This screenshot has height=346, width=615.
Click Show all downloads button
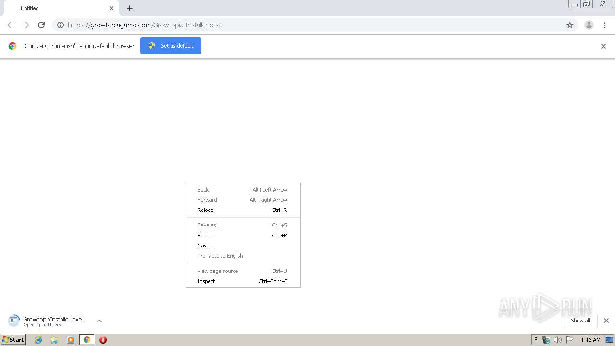[x=580, y=321]
